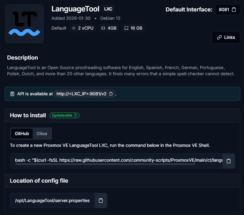The image size is (244, 215).
Task: Switch to the GitHub source tab
Action: pos(22,134)
